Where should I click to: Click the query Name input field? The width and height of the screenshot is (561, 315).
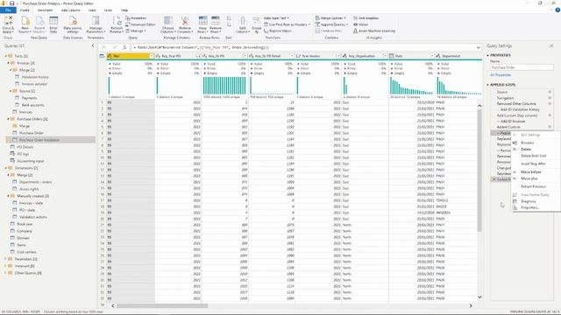pos(522,67)
